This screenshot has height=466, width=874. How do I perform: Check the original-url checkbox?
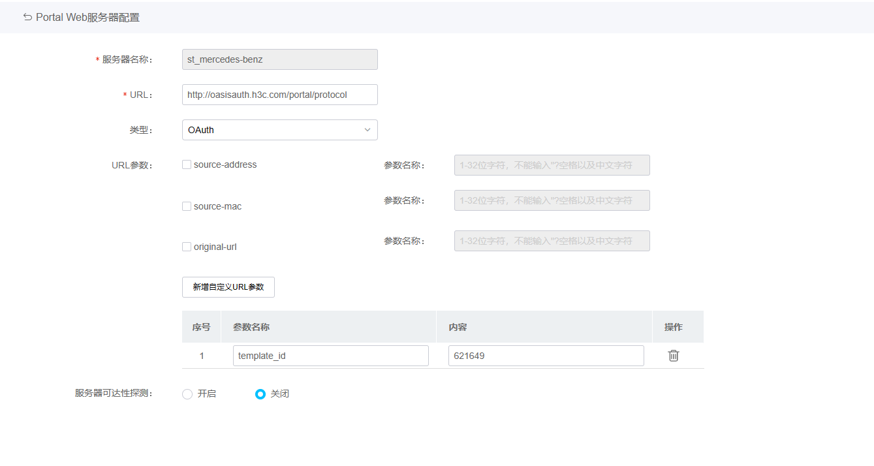[187, 247]
